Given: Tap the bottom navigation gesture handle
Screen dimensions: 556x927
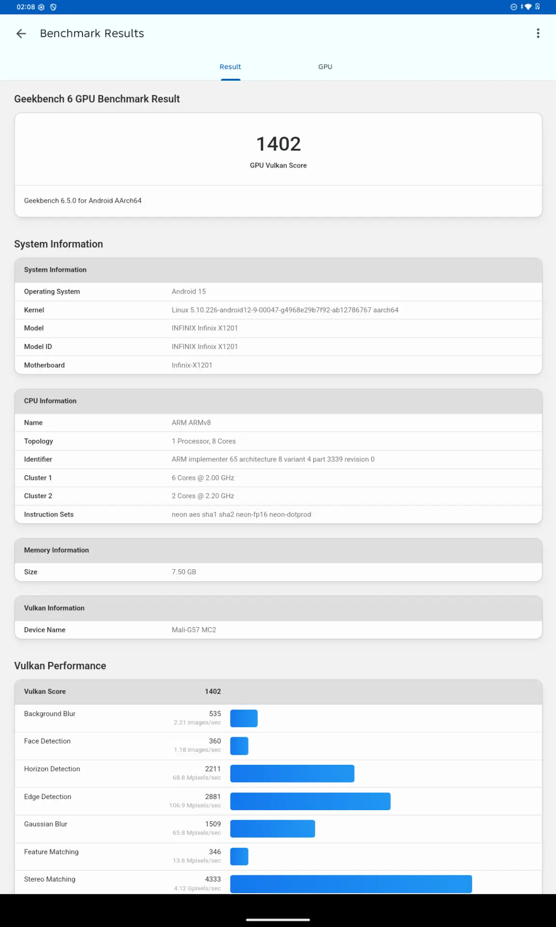Looking at the screenshot, I should 278,920.
